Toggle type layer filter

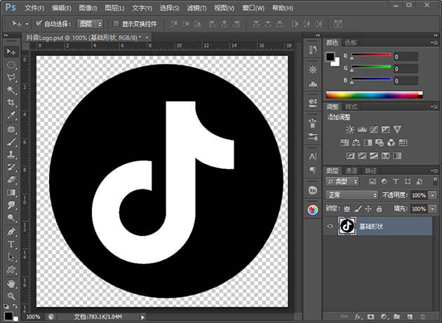[396, 181]
